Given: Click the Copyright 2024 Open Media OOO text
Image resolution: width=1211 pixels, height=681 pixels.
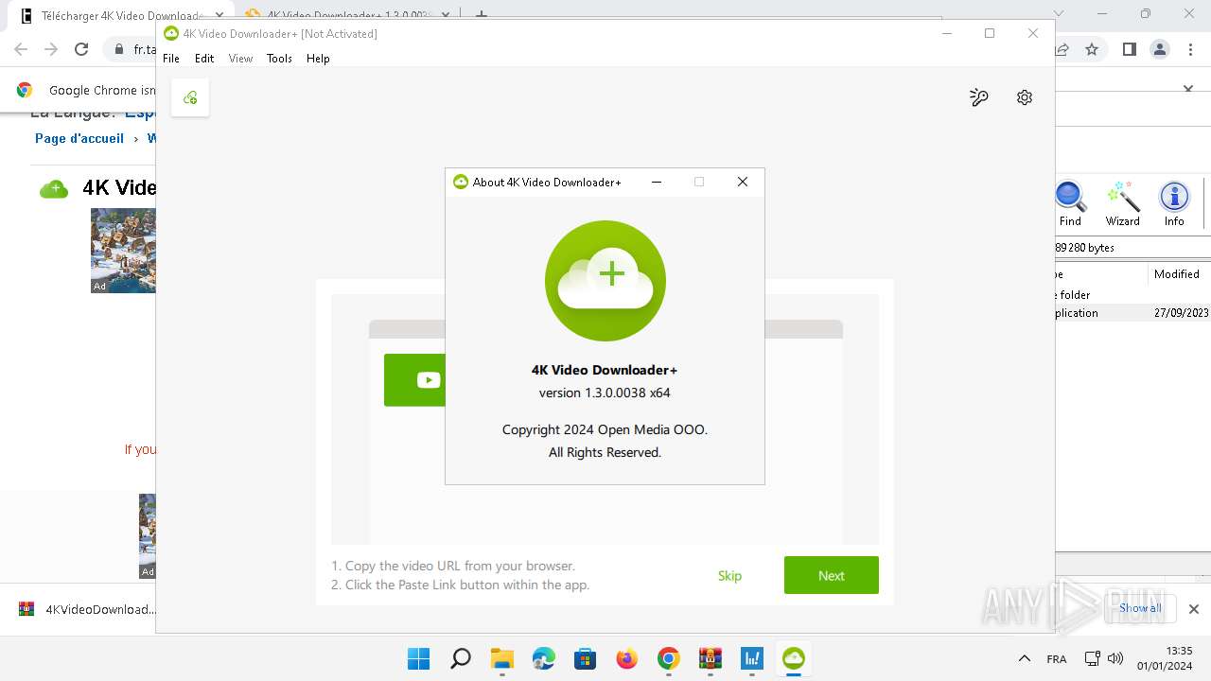Looking at the screenshot, I should (x=605, y=429).
